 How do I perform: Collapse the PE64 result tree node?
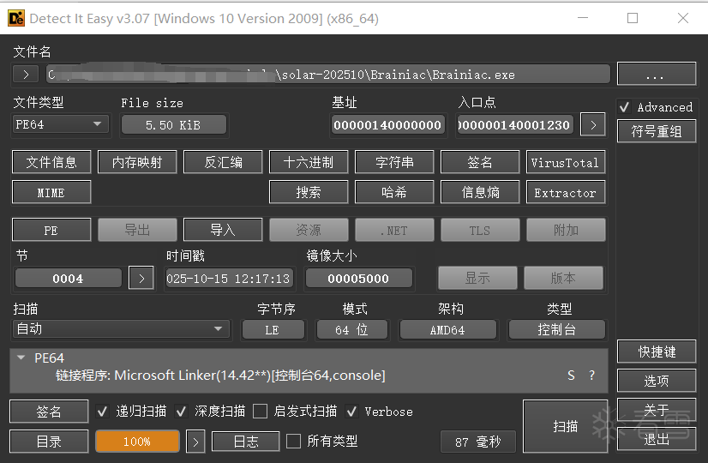21,358
